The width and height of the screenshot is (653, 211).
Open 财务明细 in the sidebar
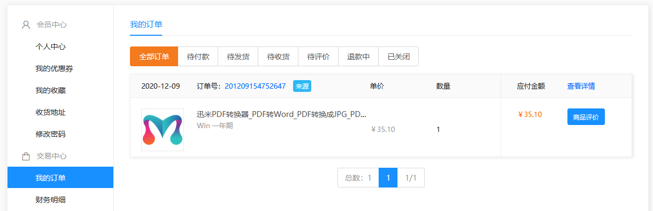point(50,200)
